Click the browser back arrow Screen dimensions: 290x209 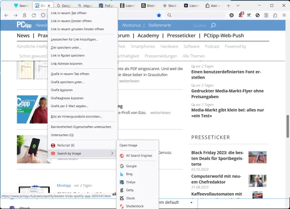6,15
